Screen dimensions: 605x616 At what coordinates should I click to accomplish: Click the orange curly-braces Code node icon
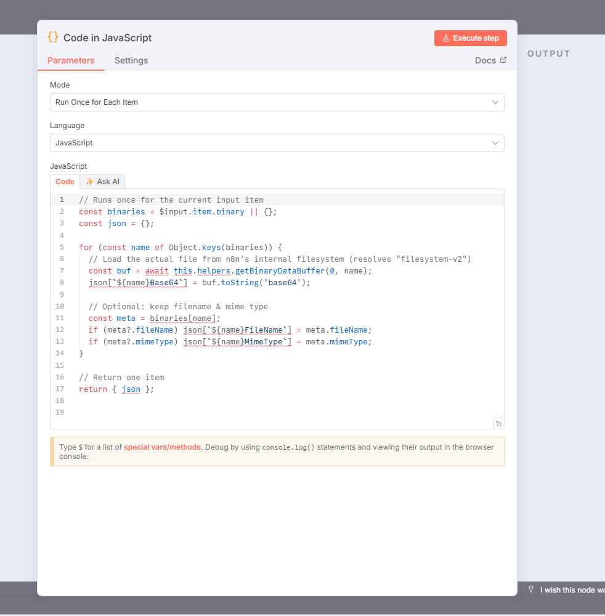coord(53,38)
